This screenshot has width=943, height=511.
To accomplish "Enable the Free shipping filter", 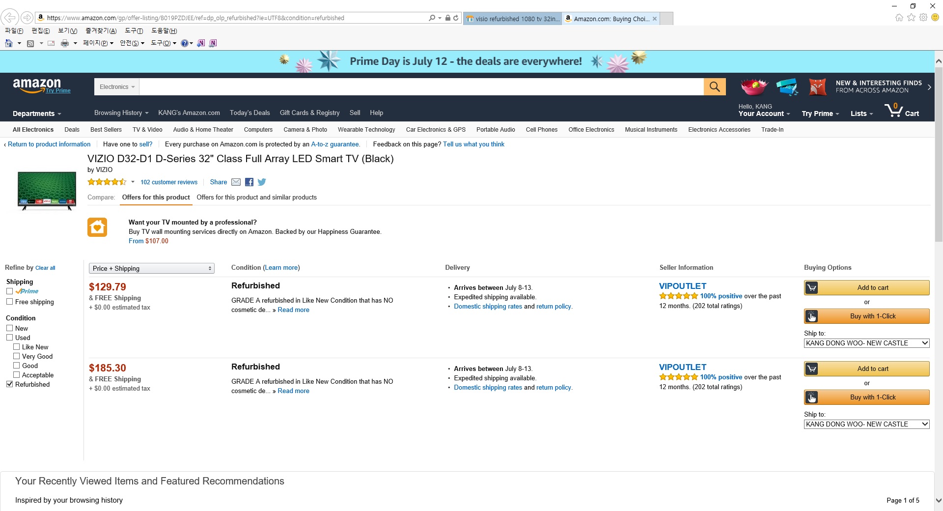I will point(10,302).
